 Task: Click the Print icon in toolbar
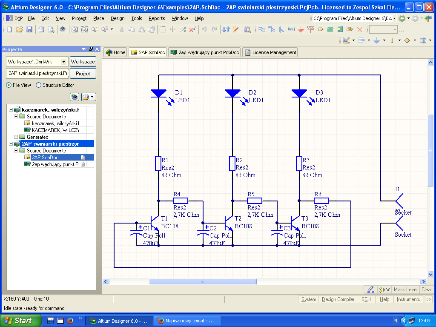[41, 29]
